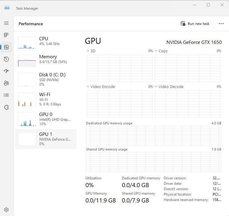Click the 0.0/11.9 GB GPU Memory value

[101, 200]
